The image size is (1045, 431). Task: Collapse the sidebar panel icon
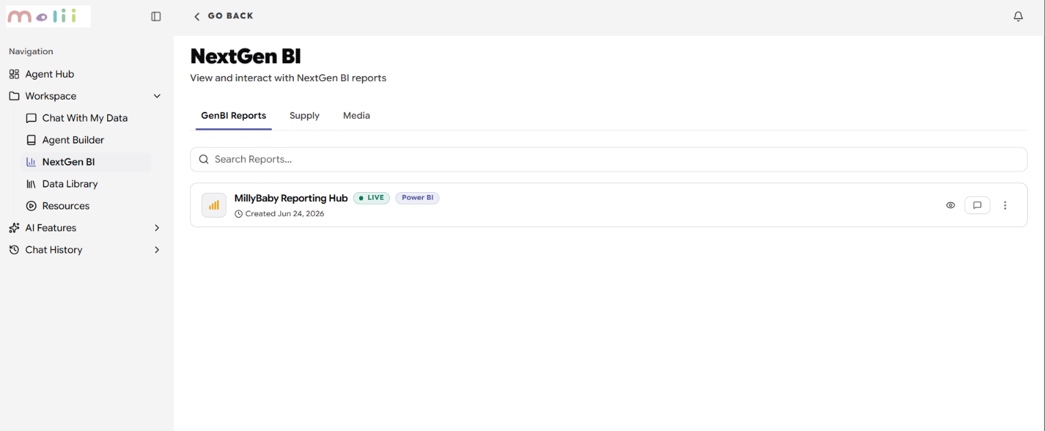click(156, 16)
